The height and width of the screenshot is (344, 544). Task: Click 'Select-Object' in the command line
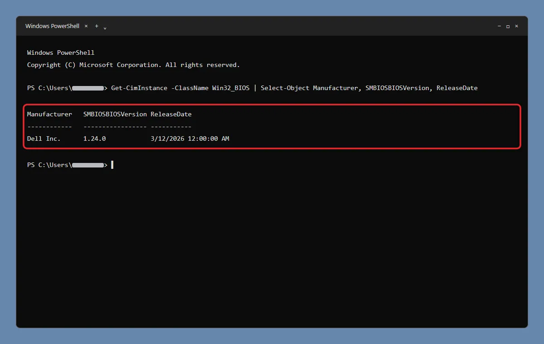(285, 88)
